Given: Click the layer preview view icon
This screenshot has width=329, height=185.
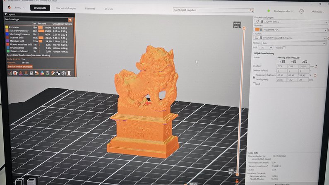Looking at the screenshot, I should 31,181.
